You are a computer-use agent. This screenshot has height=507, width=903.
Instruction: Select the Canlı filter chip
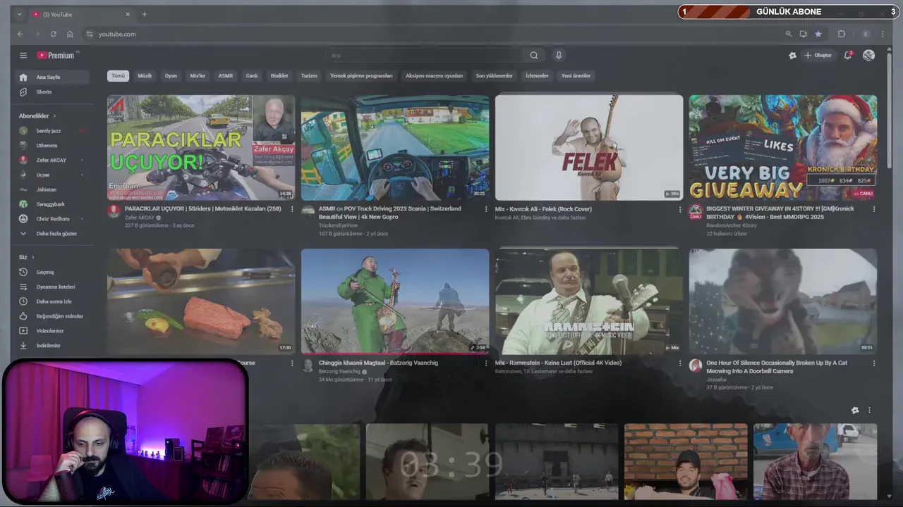click(x=252, y=76)
